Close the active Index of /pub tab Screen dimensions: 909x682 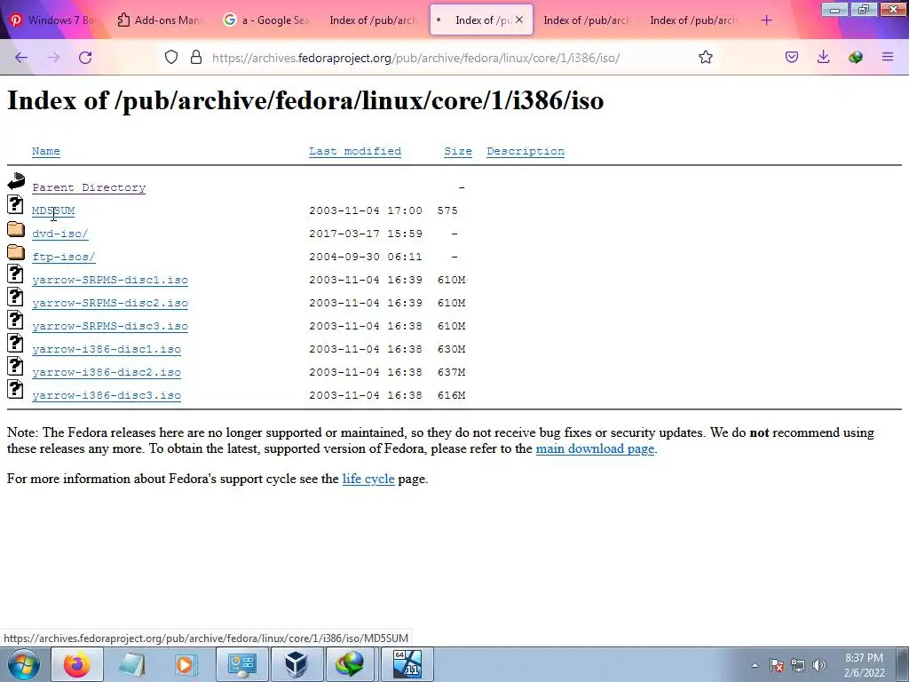point(519,20)
